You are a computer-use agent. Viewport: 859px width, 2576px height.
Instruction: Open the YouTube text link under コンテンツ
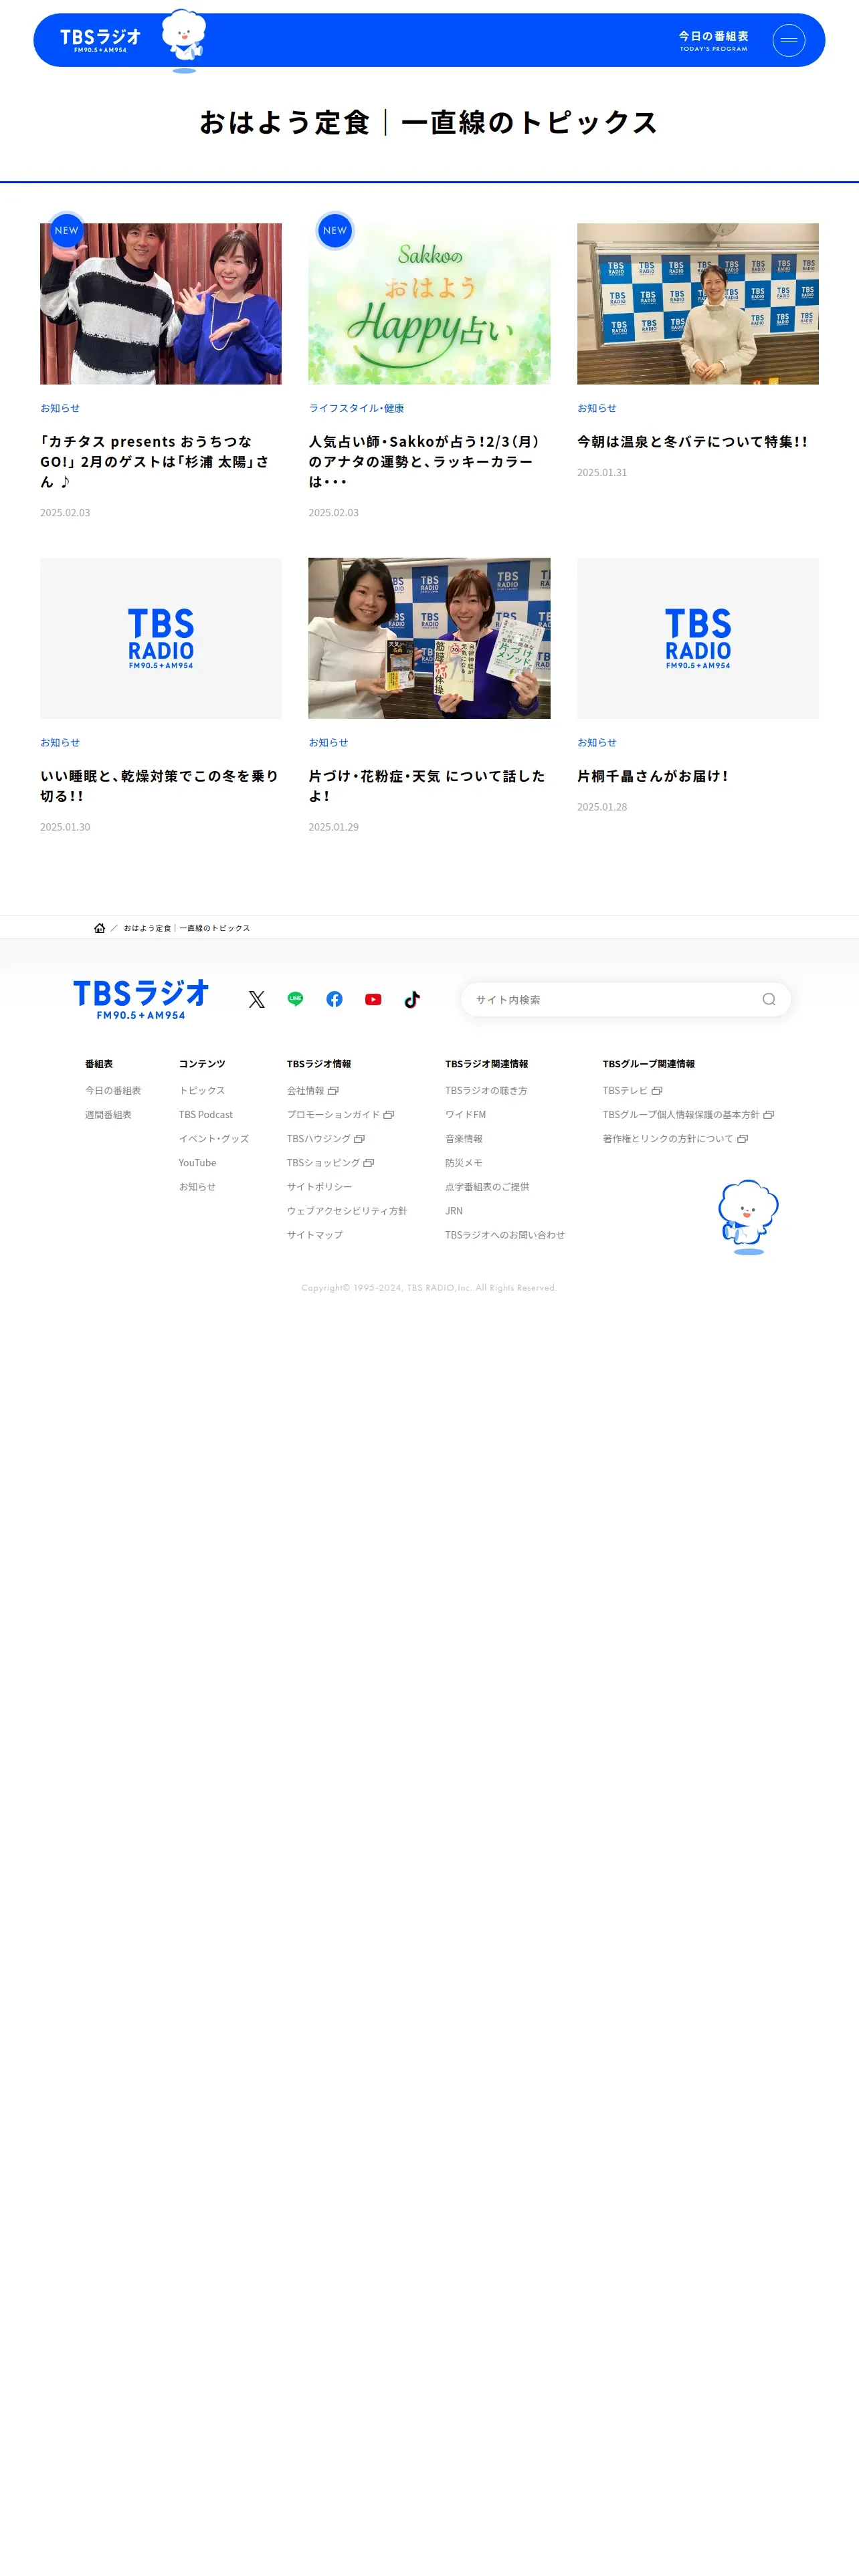click(x=197, y=1163)
